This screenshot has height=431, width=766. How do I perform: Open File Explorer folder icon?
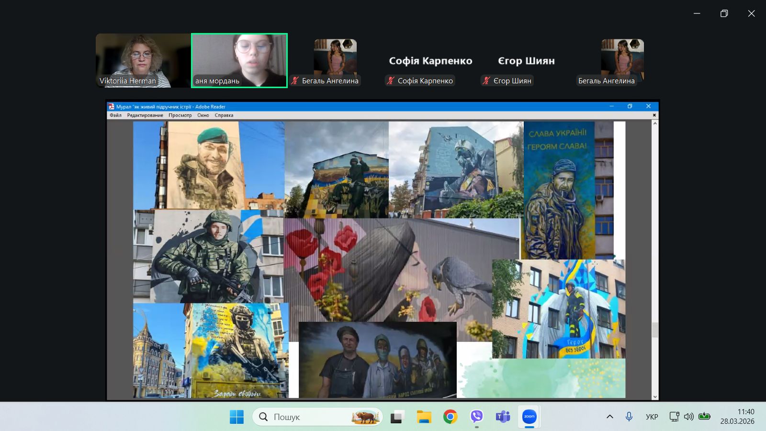[424, 417]
